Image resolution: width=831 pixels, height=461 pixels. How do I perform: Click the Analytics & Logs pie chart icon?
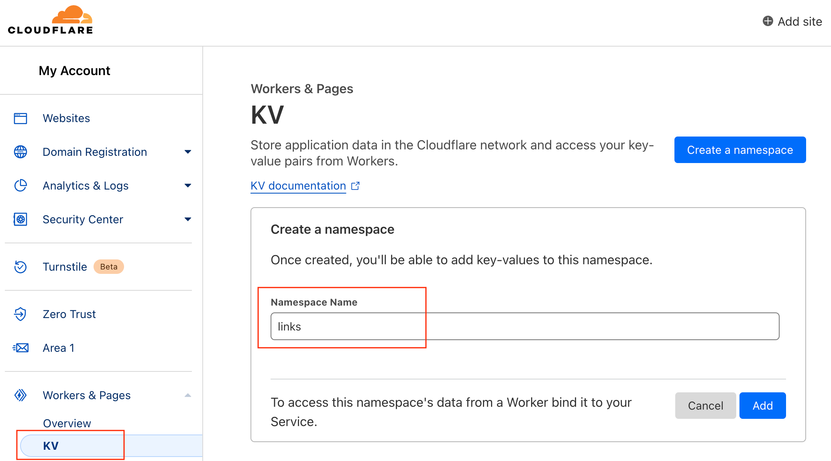pos(20,186)
